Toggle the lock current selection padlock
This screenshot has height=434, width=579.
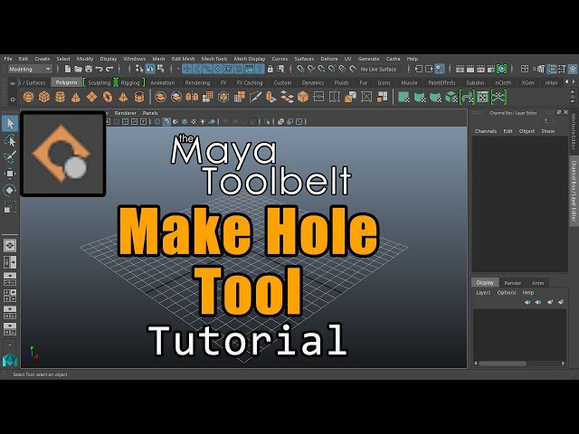pos(271,69)
